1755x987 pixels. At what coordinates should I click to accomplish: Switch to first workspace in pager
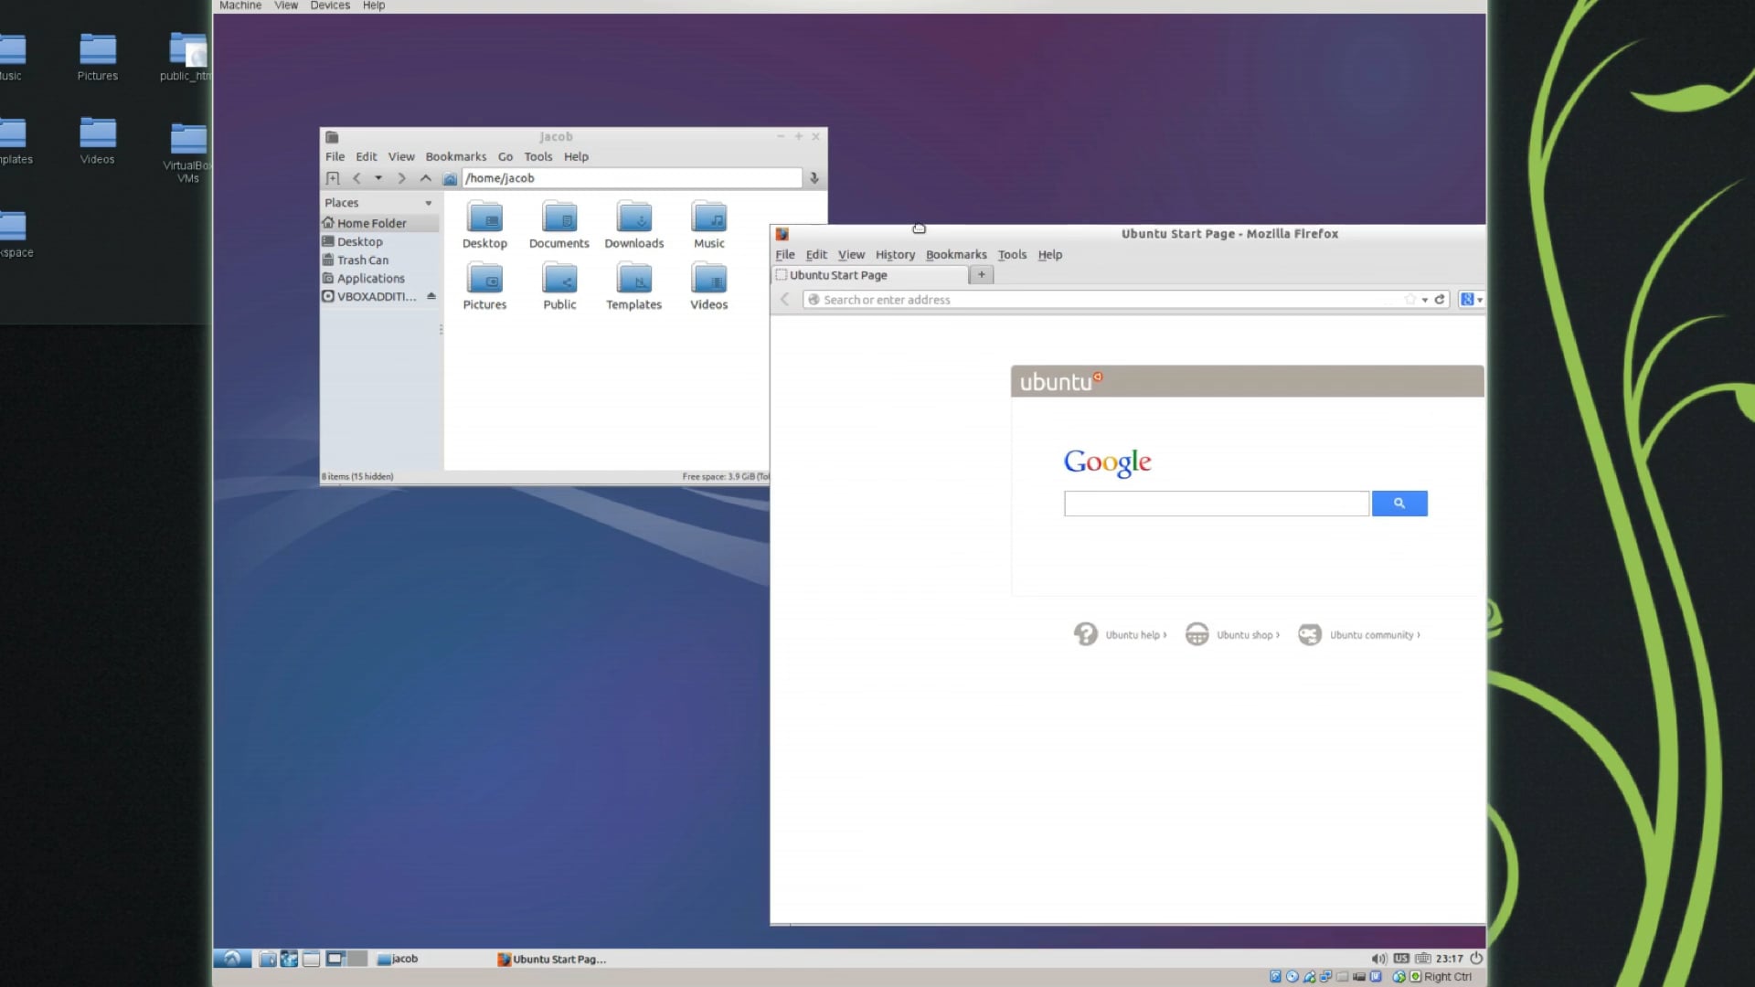pos(335,959)
